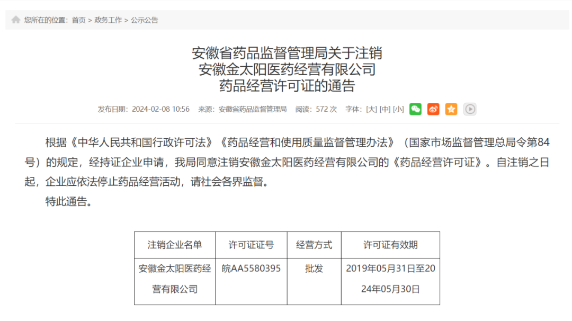572x321 pixels.
Task: Click the 批发 cell in the table
Action: [314, 269]
